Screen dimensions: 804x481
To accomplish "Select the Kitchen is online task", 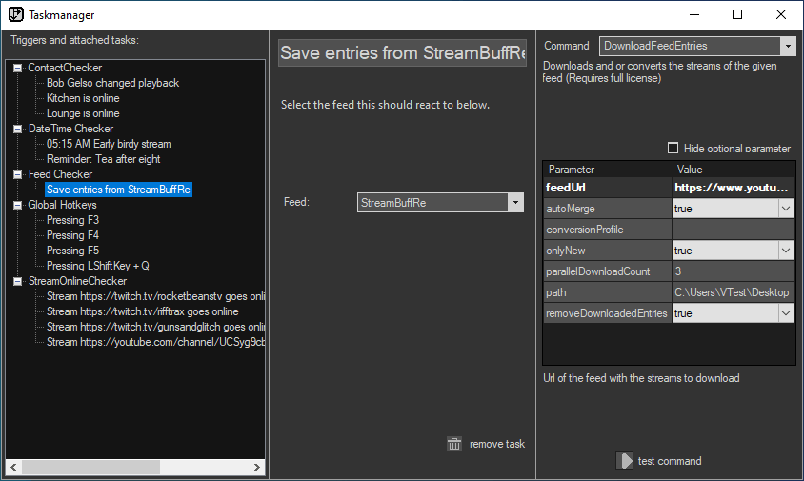I will (x=83, y=98).
